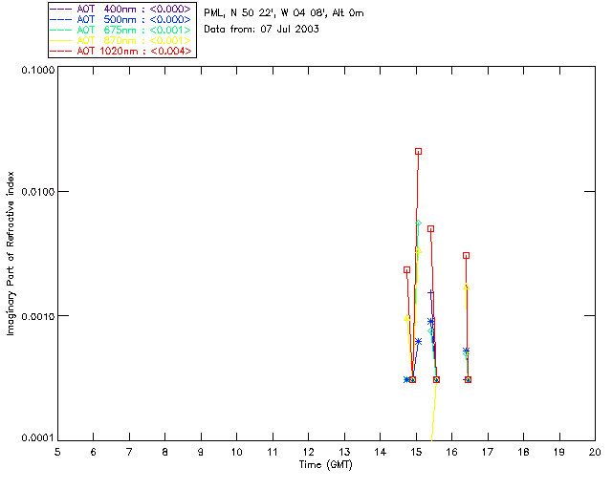This screenshot has width=612, height=489.
Task: Click the x-axis tick label 20
Action: pos(595,452)
